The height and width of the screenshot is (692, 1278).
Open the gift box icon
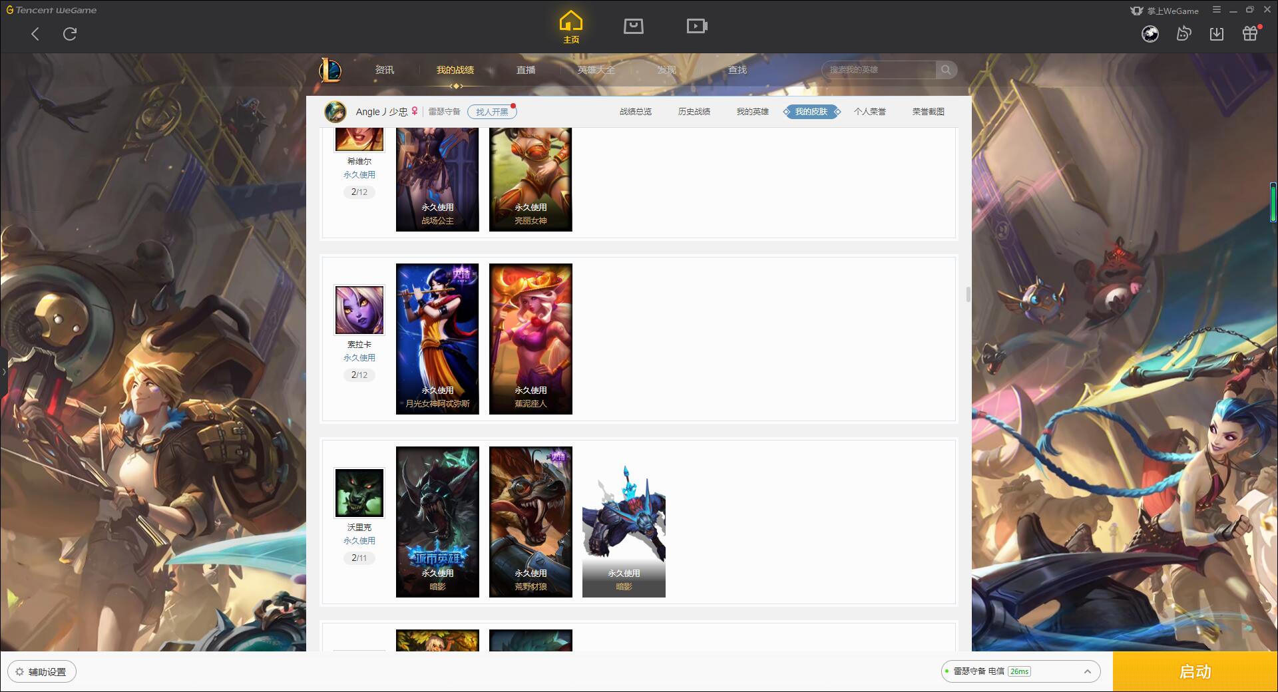[1250, 33]
